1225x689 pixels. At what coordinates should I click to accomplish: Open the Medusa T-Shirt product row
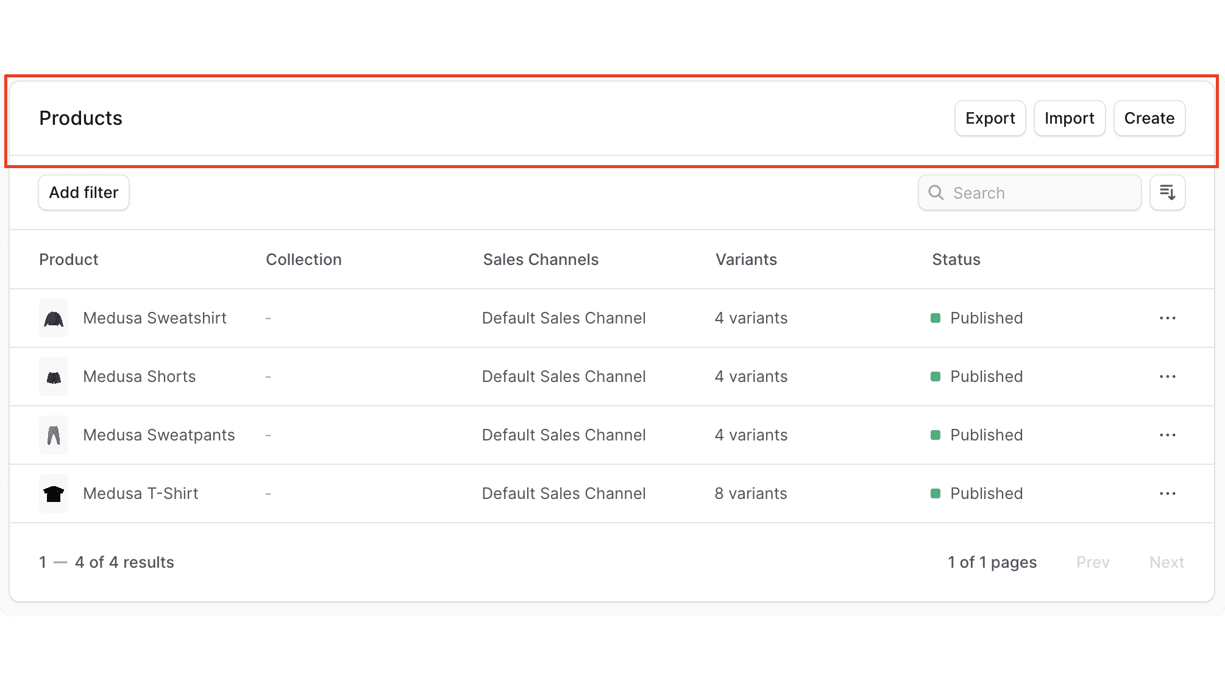[141, 493]
